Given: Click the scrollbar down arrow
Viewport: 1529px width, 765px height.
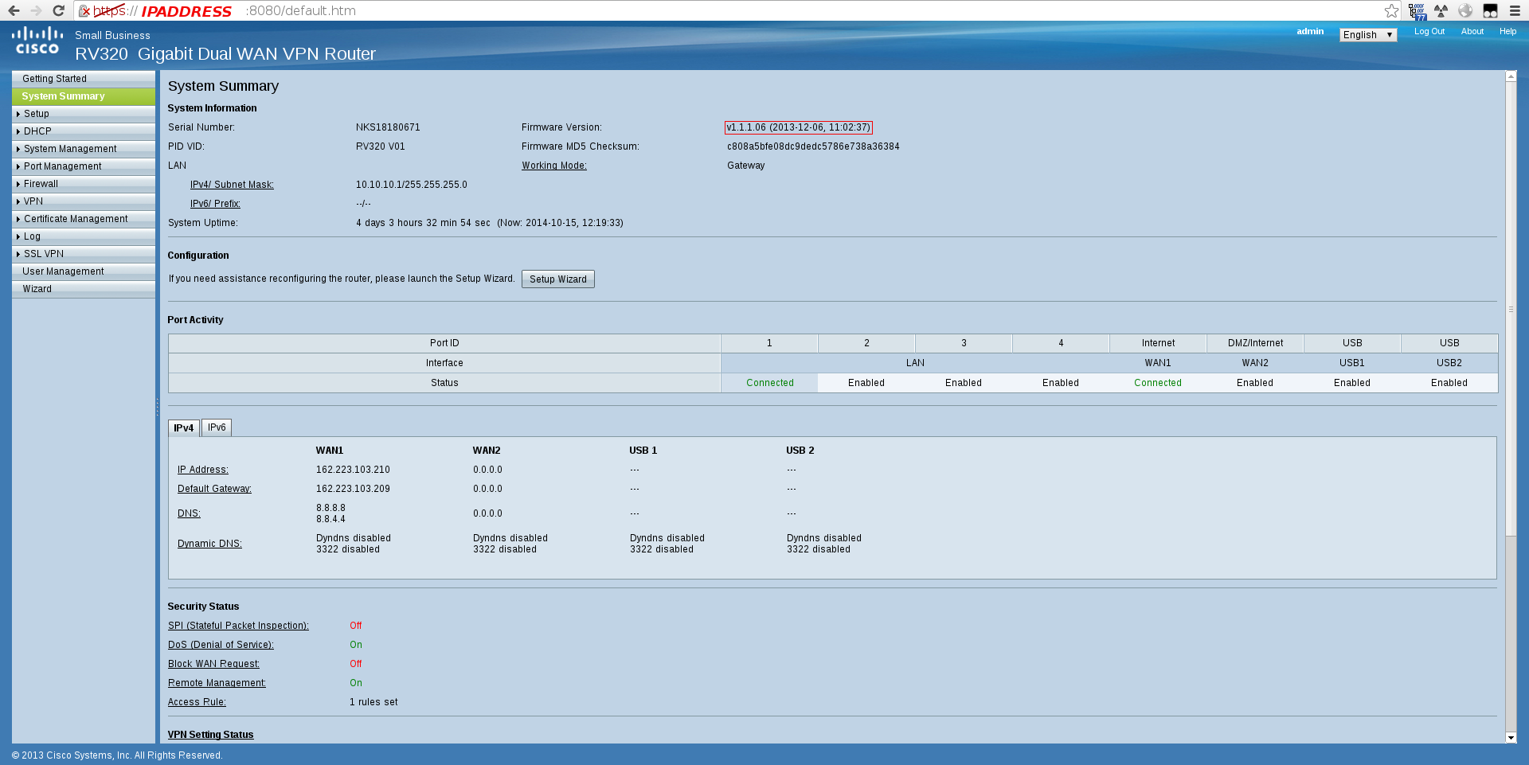Looking at the screenshot, I should click(1511, 738).
